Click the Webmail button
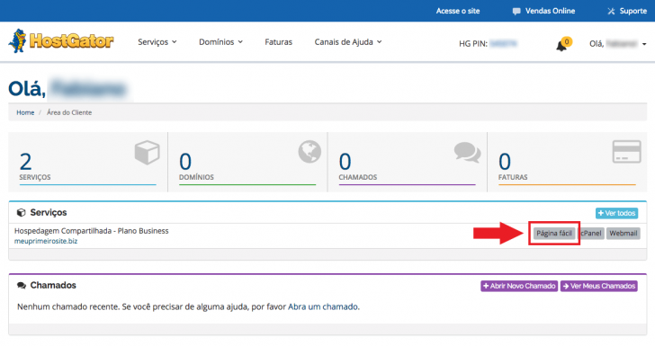Viewport: 655px width, 346px height. [x=623, y=233]
